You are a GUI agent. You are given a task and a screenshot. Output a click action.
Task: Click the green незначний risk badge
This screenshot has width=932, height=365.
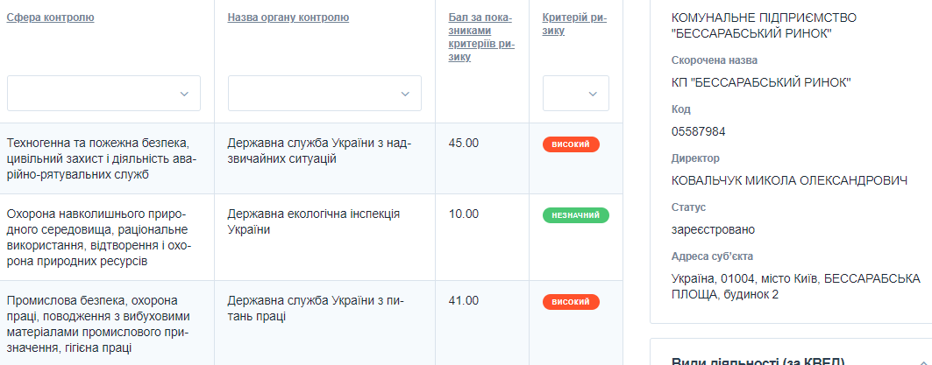(575, 215)
